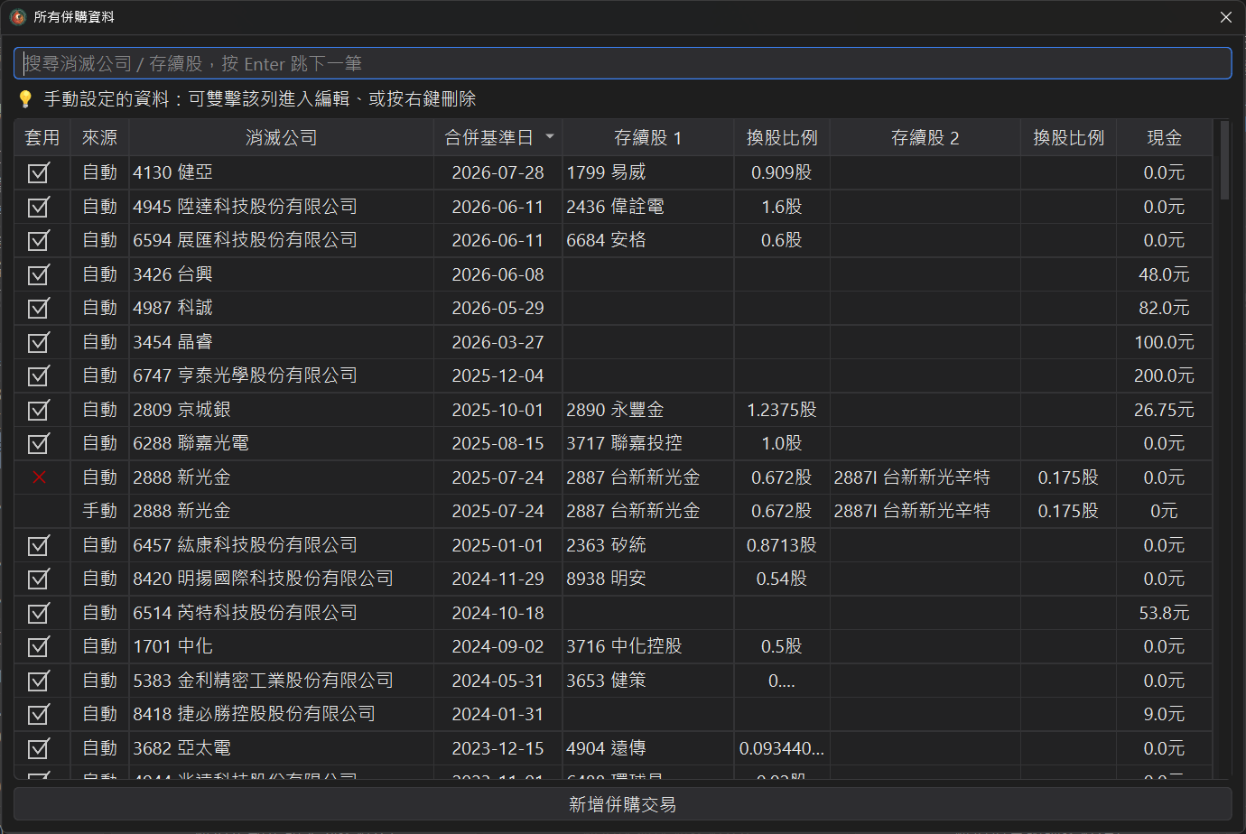Click the vertical scrollbar thumb
Viewport: 1246px width, 834px height.
coord(1224,160)
